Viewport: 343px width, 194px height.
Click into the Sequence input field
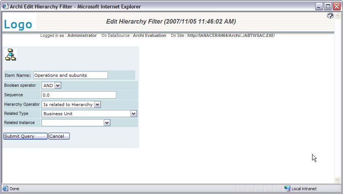tap(79, 95)
